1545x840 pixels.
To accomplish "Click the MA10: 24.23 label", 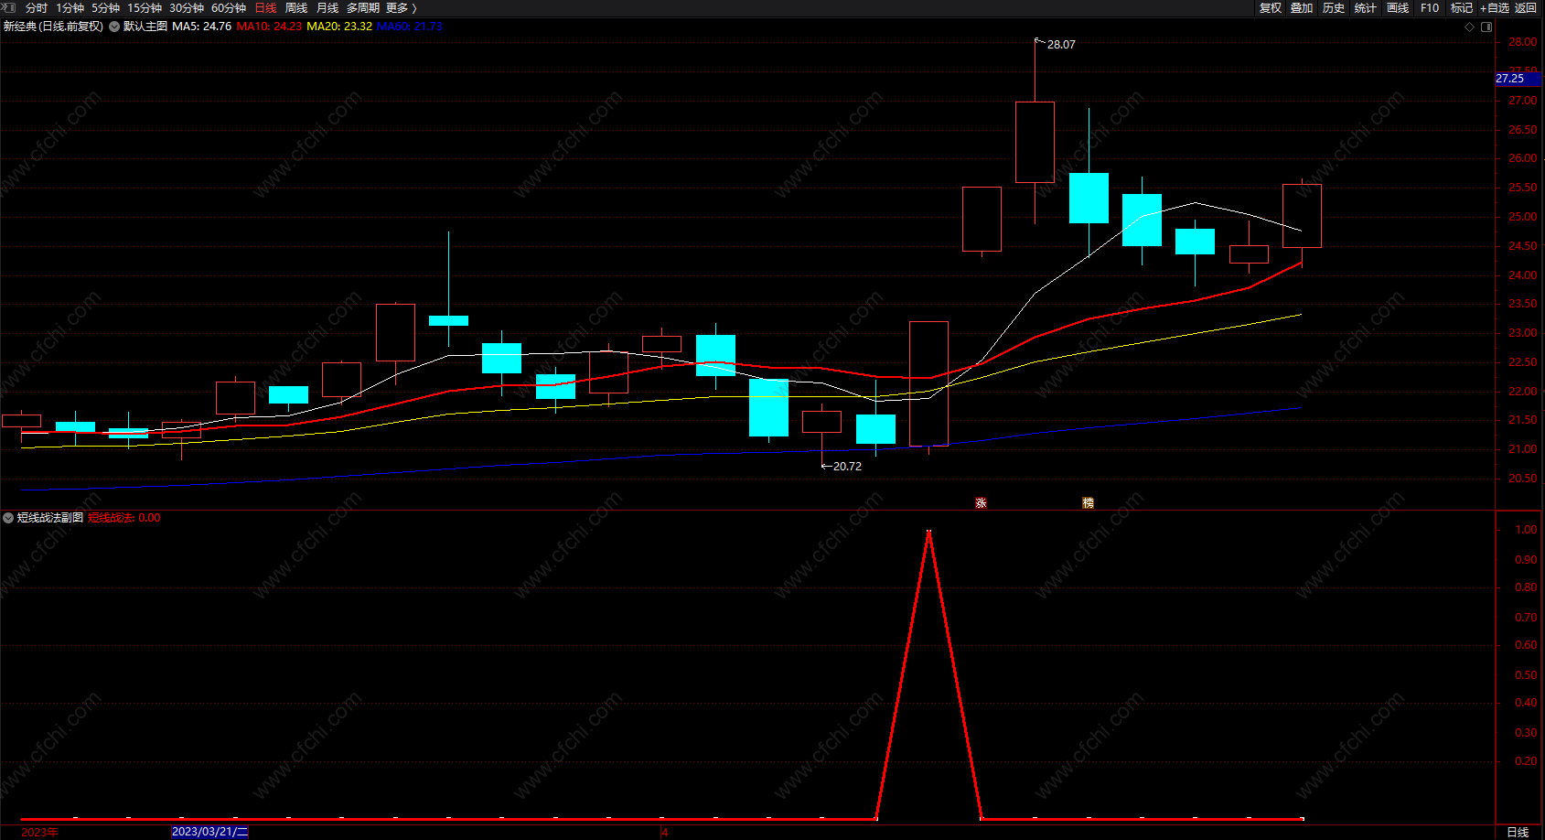I will pos(269,27).
